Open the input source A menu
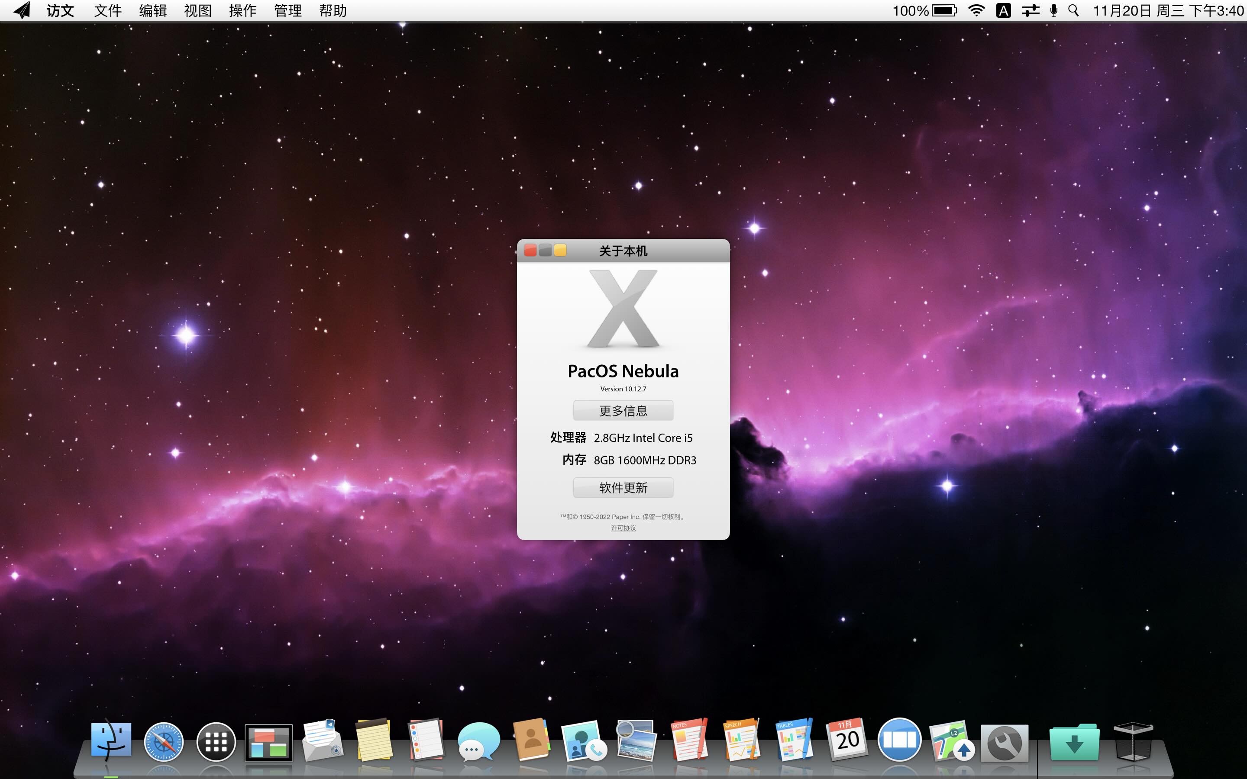Image resolution: width=1247 pixels, height=779 pixels. (x=1003, y=10)
